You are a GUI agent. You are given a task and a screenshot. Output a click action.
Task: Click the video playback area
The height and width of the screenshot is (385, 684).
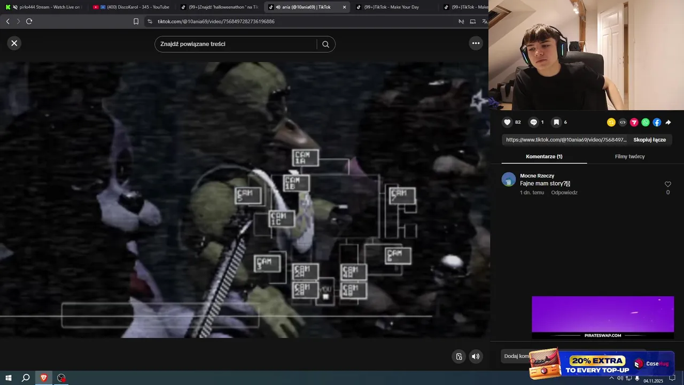pyautogui.click(x=245, y=199)
